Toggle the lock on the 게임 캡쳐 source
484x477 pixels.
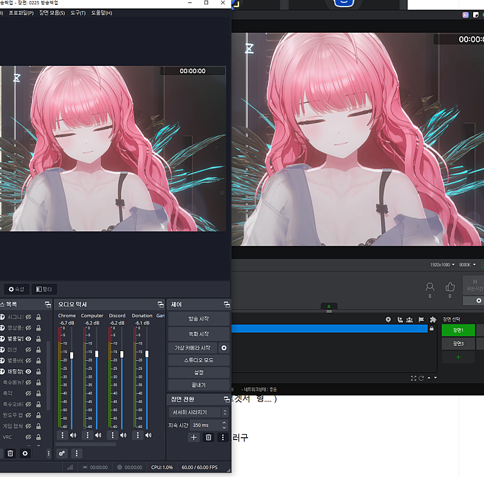pyautogui.click(x=39, y=426)
